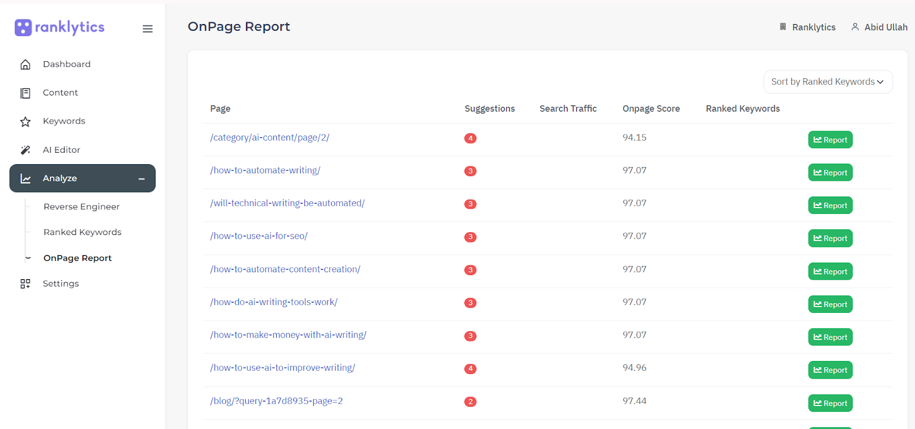Click the 97.44 onpage score value

click(635, 401)
